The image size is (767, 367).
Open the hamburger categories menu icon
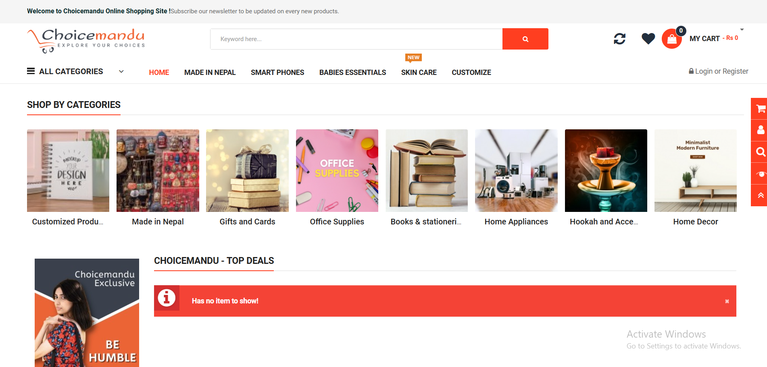(31, 71)
